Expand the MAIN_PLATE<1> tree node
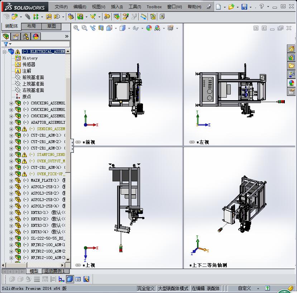The width and height of the screenshot is (297, 293). point(11,181)
